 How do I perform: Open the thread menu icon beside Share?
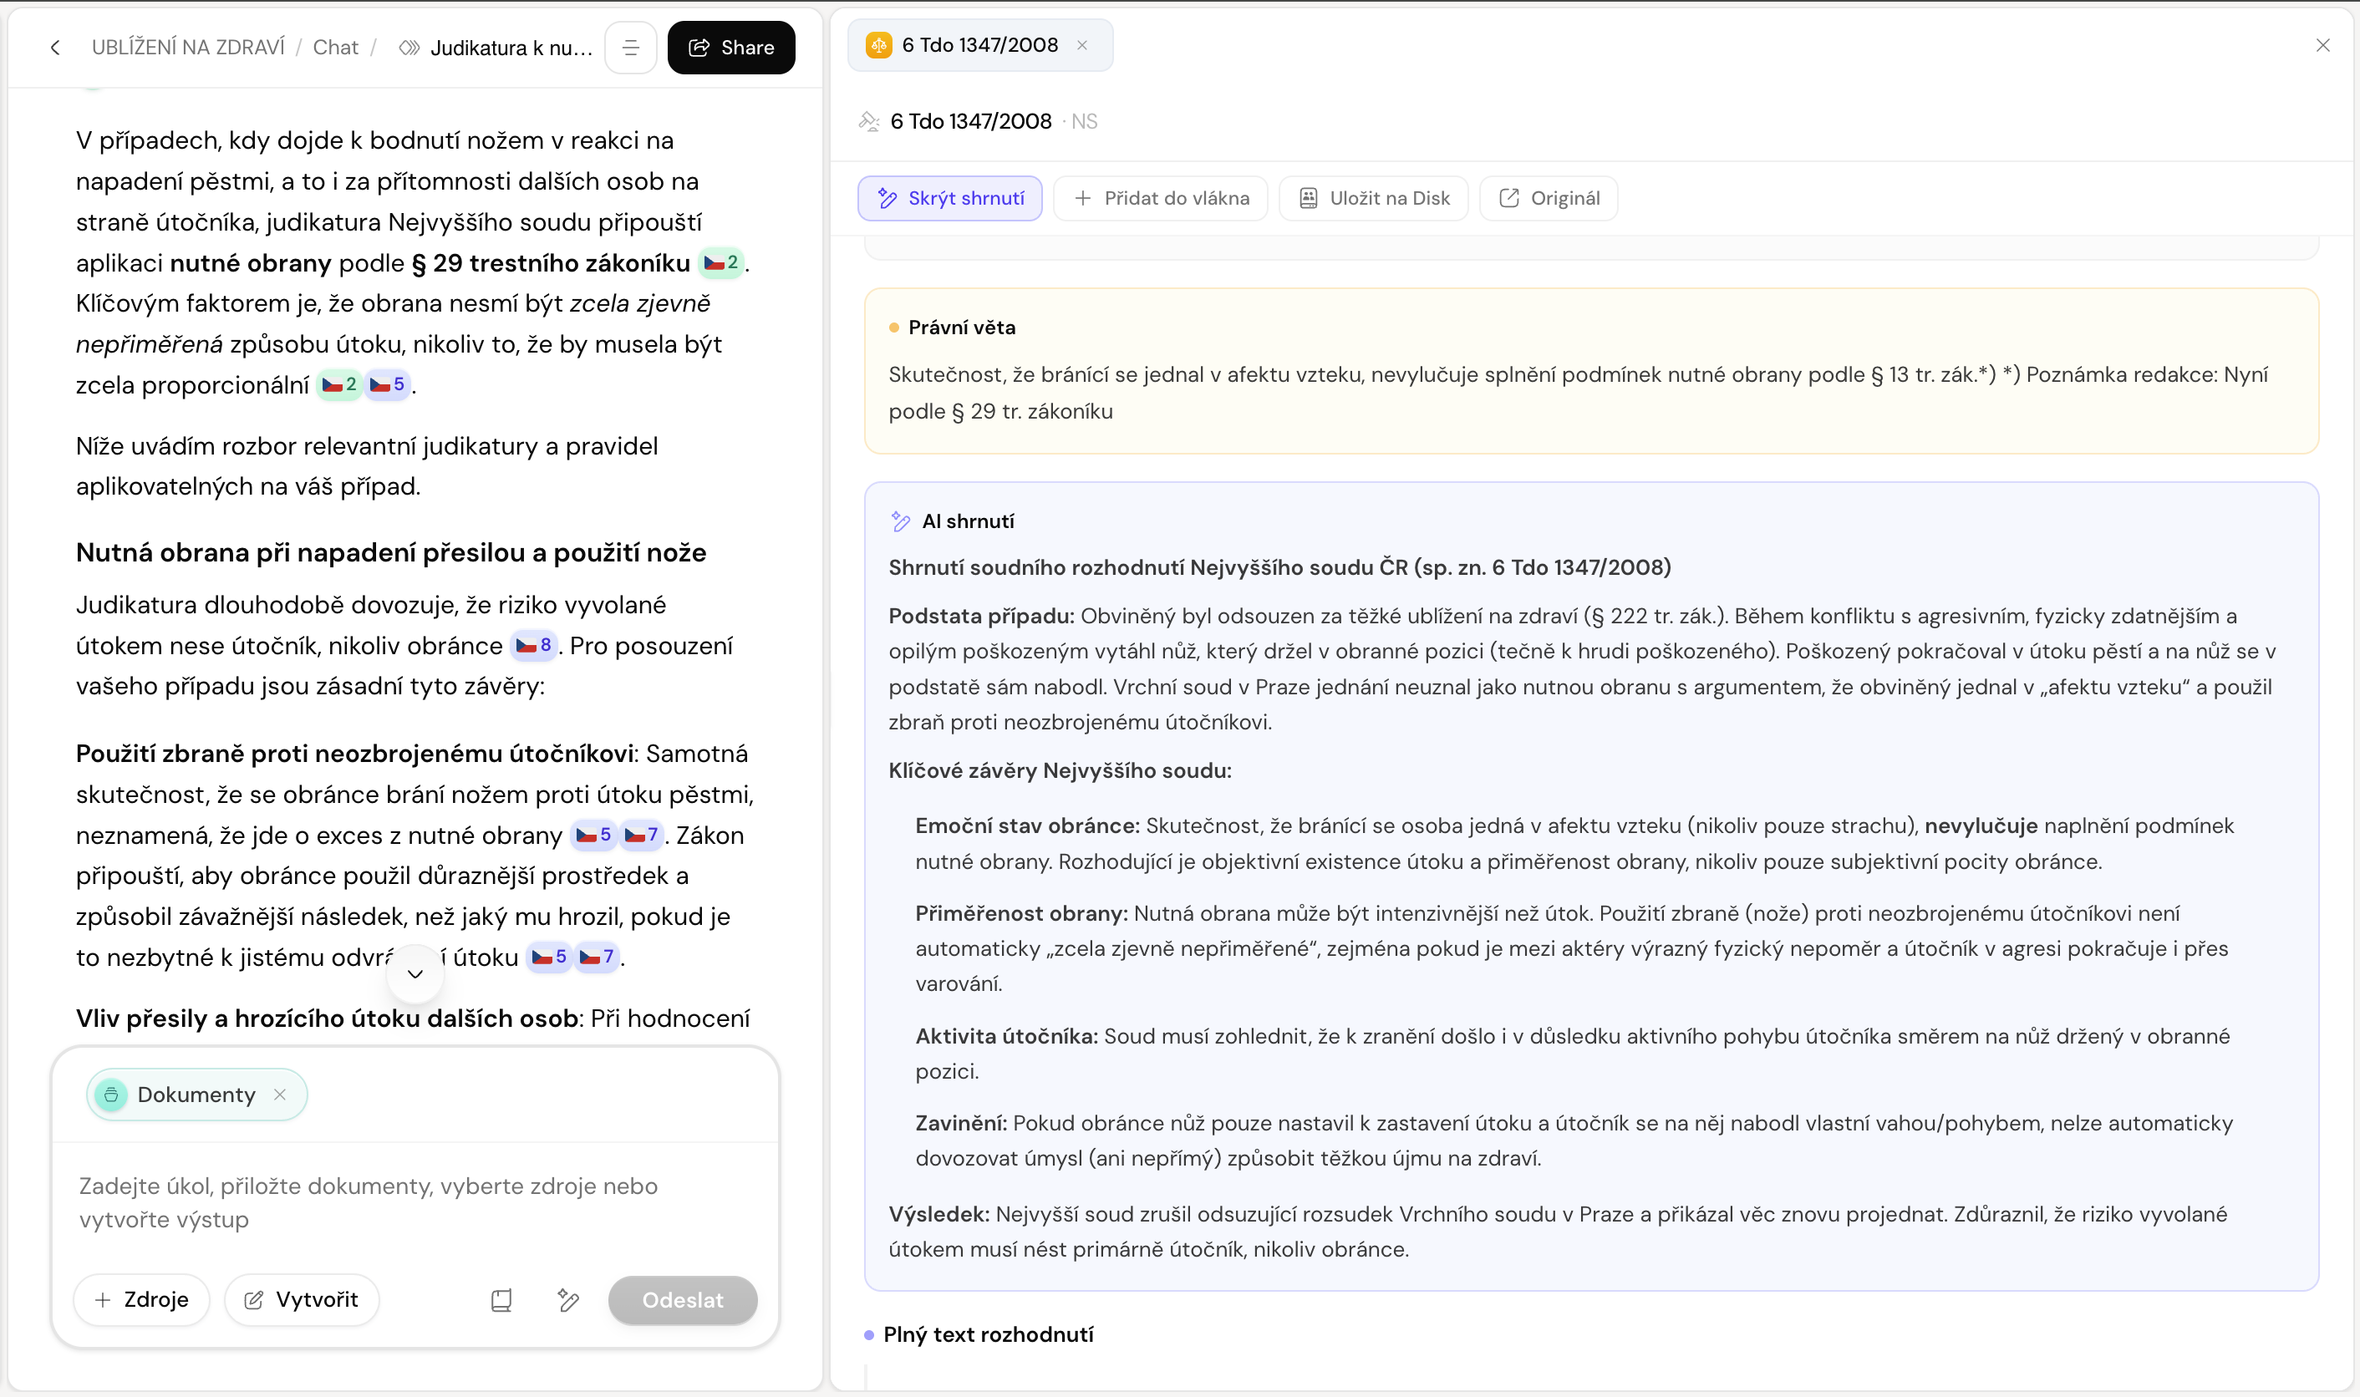tap(631, 48)
